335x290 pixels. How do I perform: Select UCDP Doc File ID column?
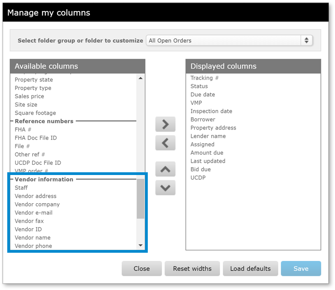38,163
